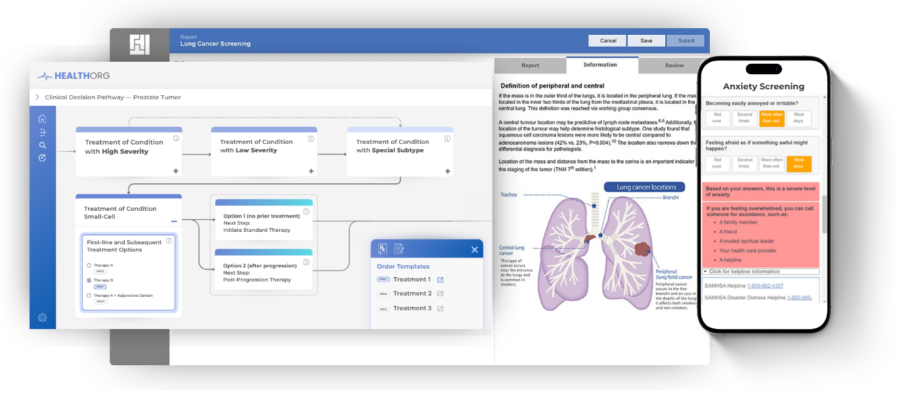The height and width of the screenshot is (398, 897).
Task: Call SAMHSA Helpline 1-800-662-4357 link
Action: point(765,286)
